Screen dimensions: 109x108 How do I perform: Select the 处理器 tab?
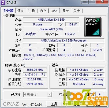(9, 10)
